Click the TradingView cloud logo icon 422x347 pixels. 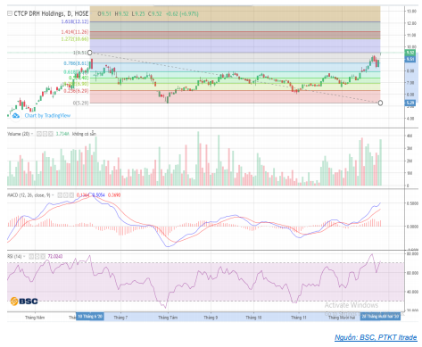point(15,115)
